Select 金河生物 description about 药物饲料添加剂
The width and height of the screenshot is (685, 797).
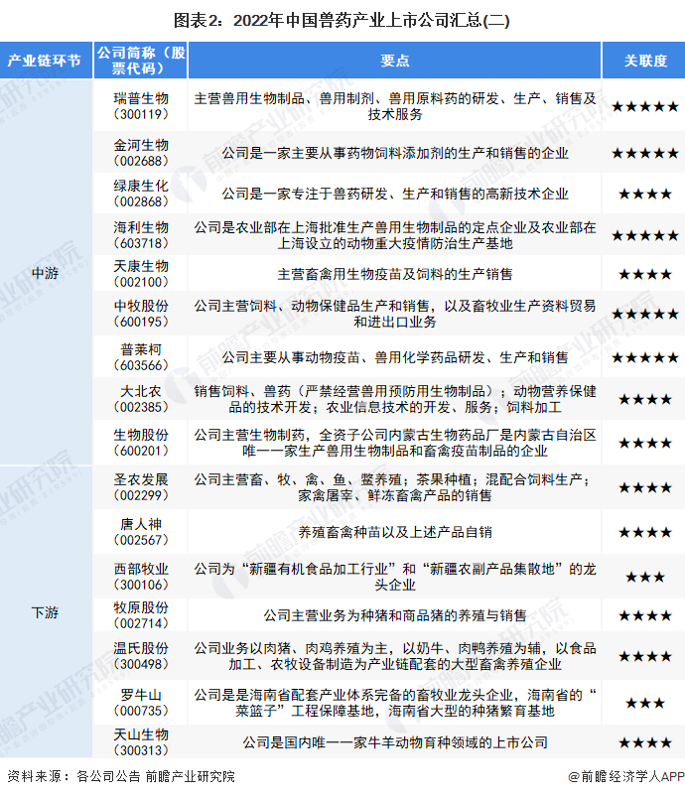click(395, 153)
